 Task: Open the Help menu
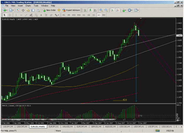53,6
